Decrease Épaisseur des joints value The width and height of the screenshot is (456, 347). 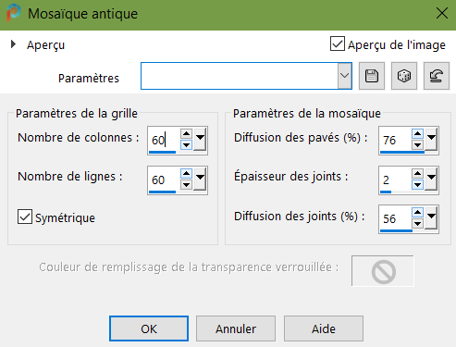coord(417,185)
